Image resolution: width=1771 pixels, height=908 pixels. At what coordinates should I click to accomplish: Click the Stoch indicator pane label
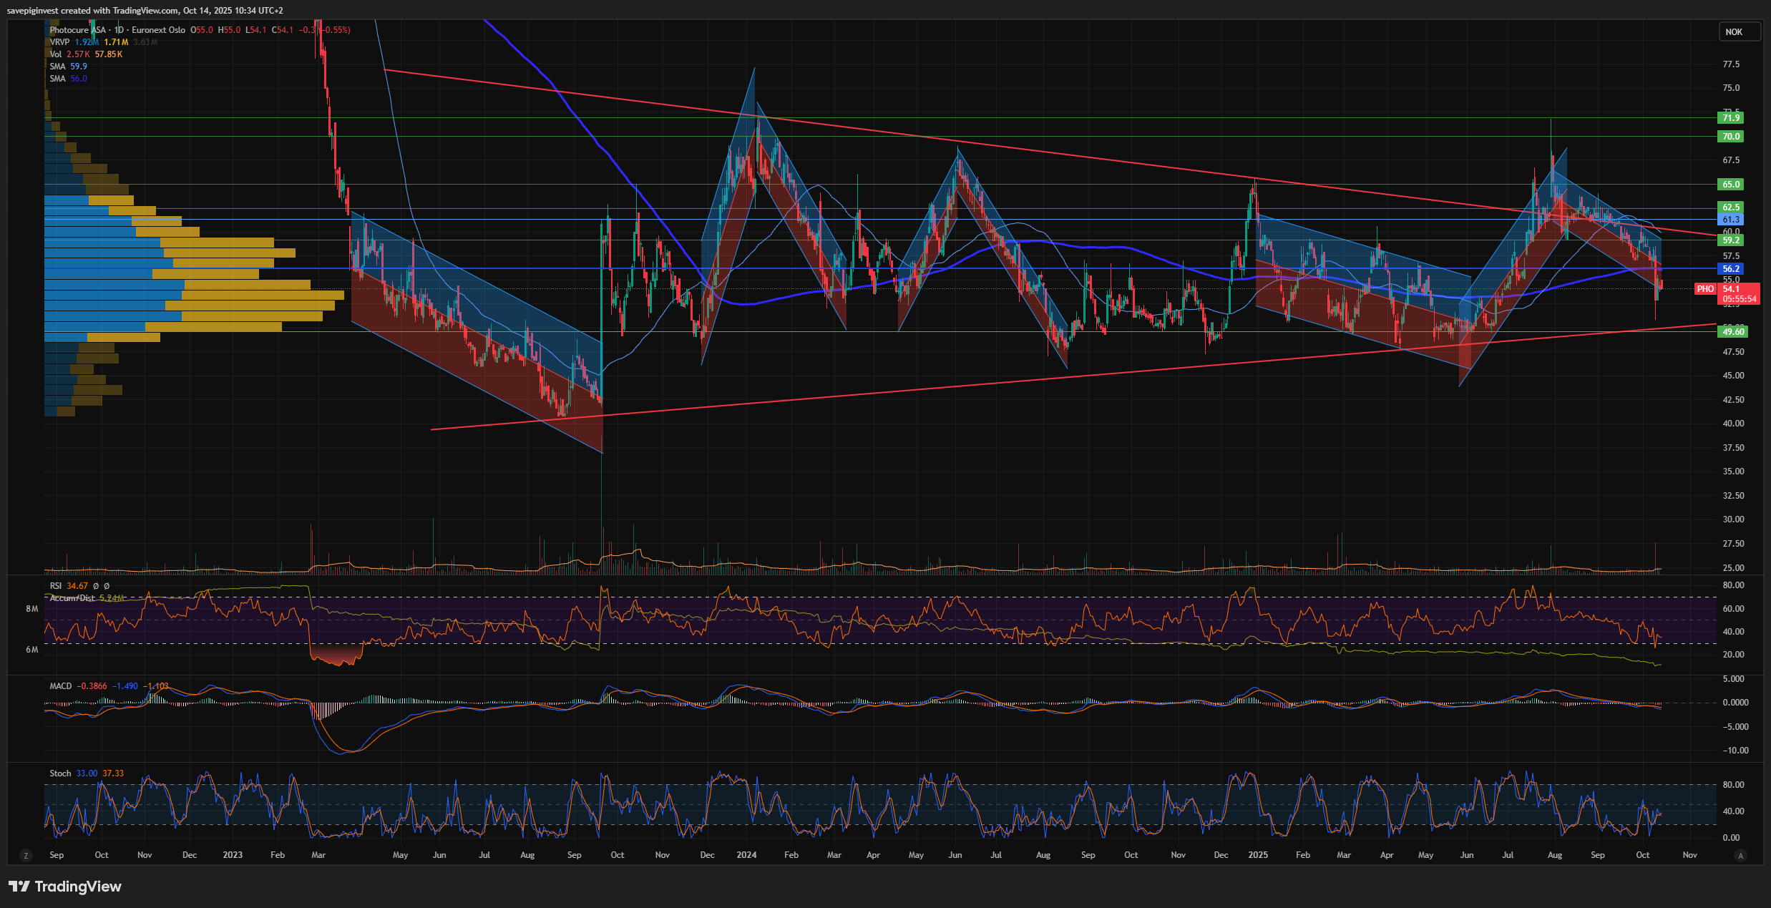[x=60, y=773]
